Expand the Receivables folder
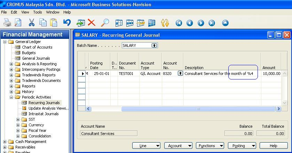Viewport: 292px width, 153px height. pyautogui.click(x=5, y=147)
